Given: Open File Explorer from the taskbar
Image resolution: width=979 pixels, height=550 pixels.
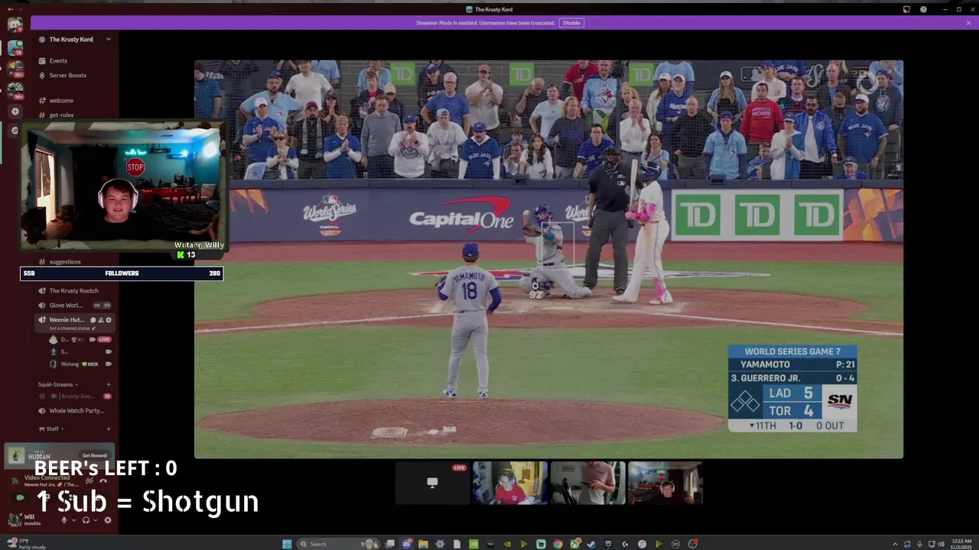Looking at the screenshot, I should coord(423,544).
